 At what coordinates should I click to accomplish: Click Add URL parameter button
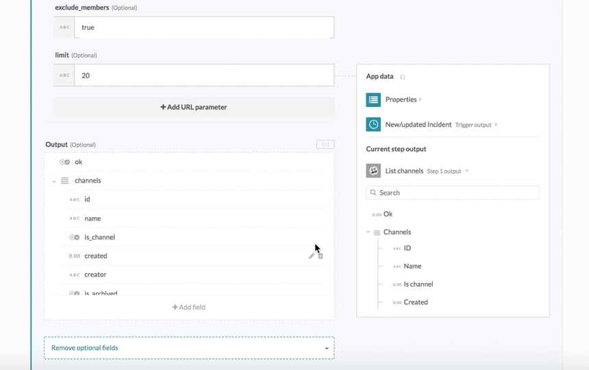[x=194, y=107]
